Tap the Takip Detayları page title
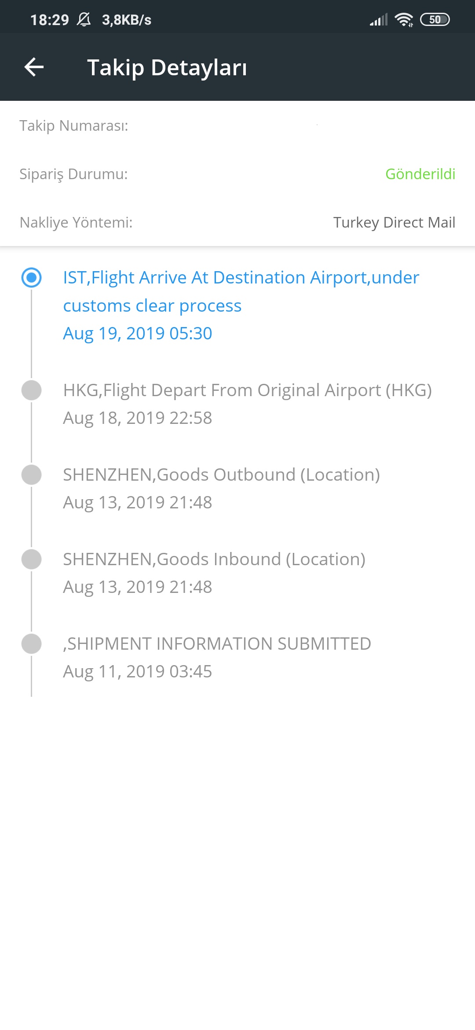The height and width of the screenshot is (1030, 475). point(167,67)
